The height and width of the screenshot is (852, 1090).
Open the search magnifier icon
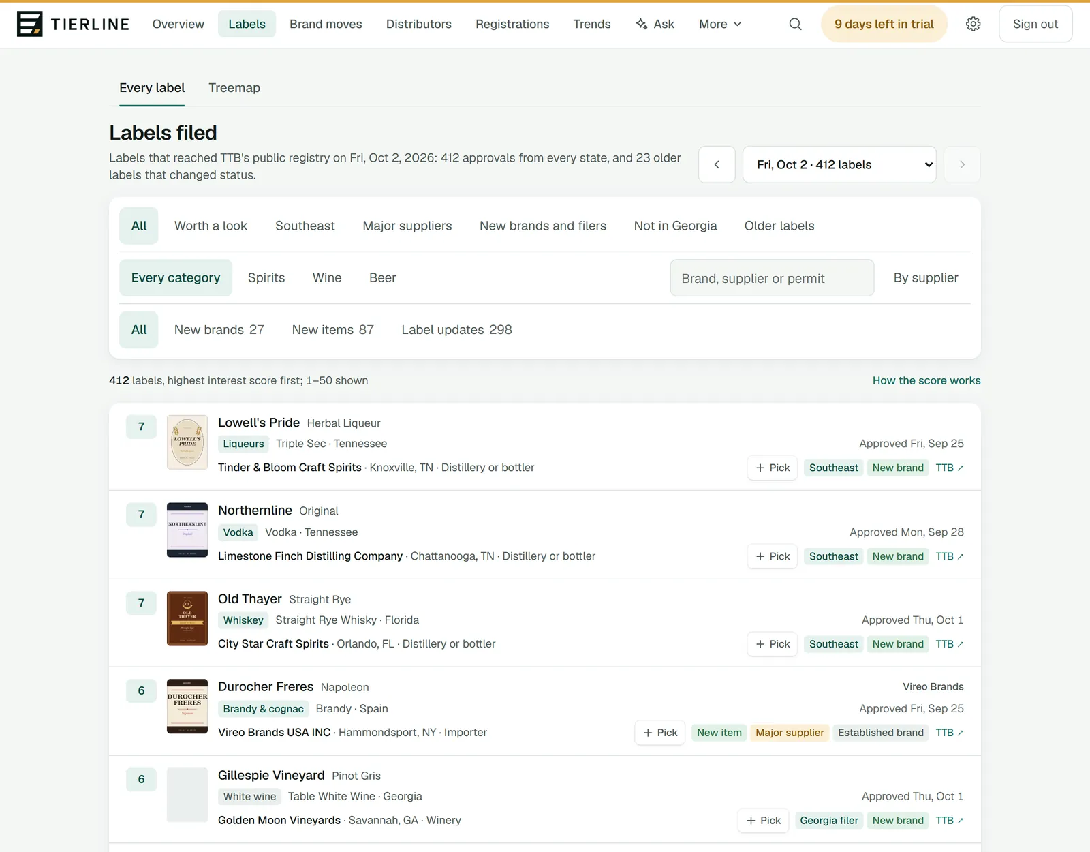[x=795, y=24]
